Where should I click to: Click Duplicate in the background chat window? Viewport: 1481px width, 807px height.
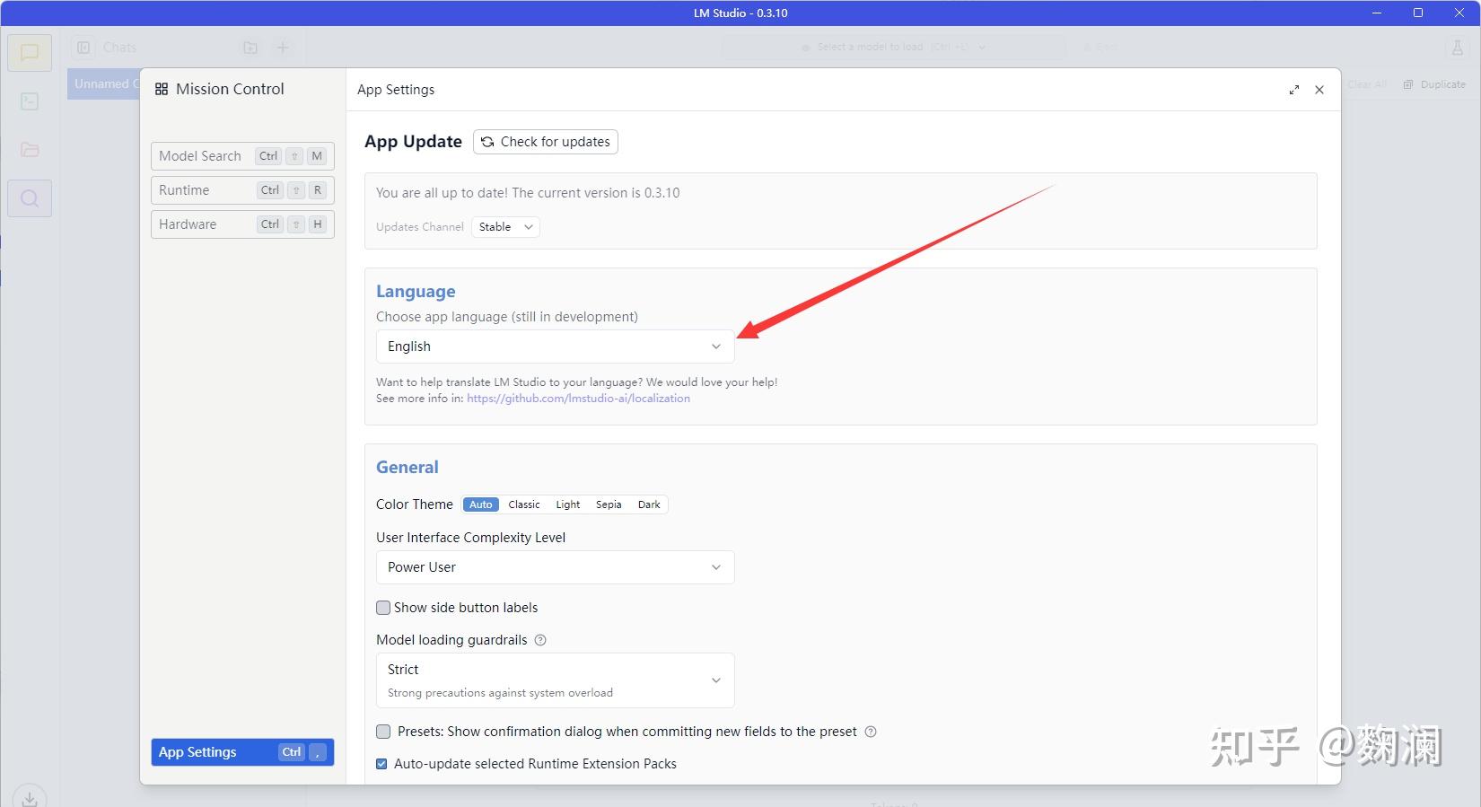(1434, 84)
